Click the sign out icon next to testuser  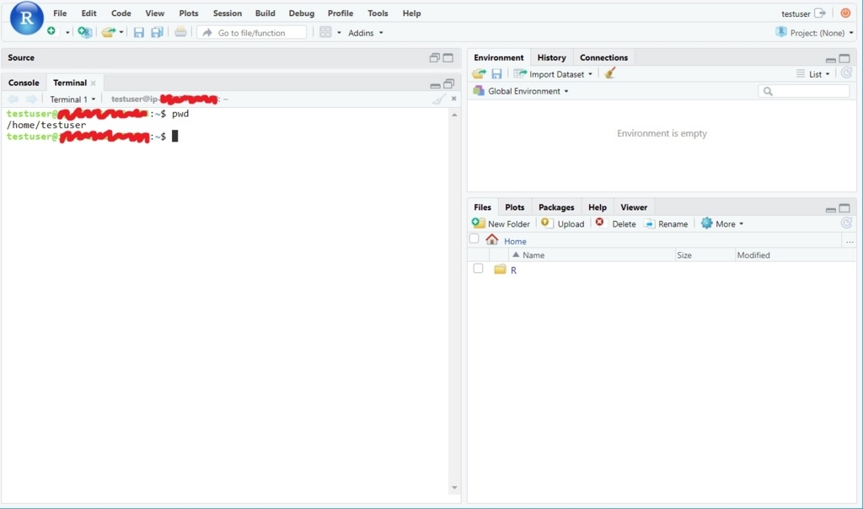click(820, 13)
